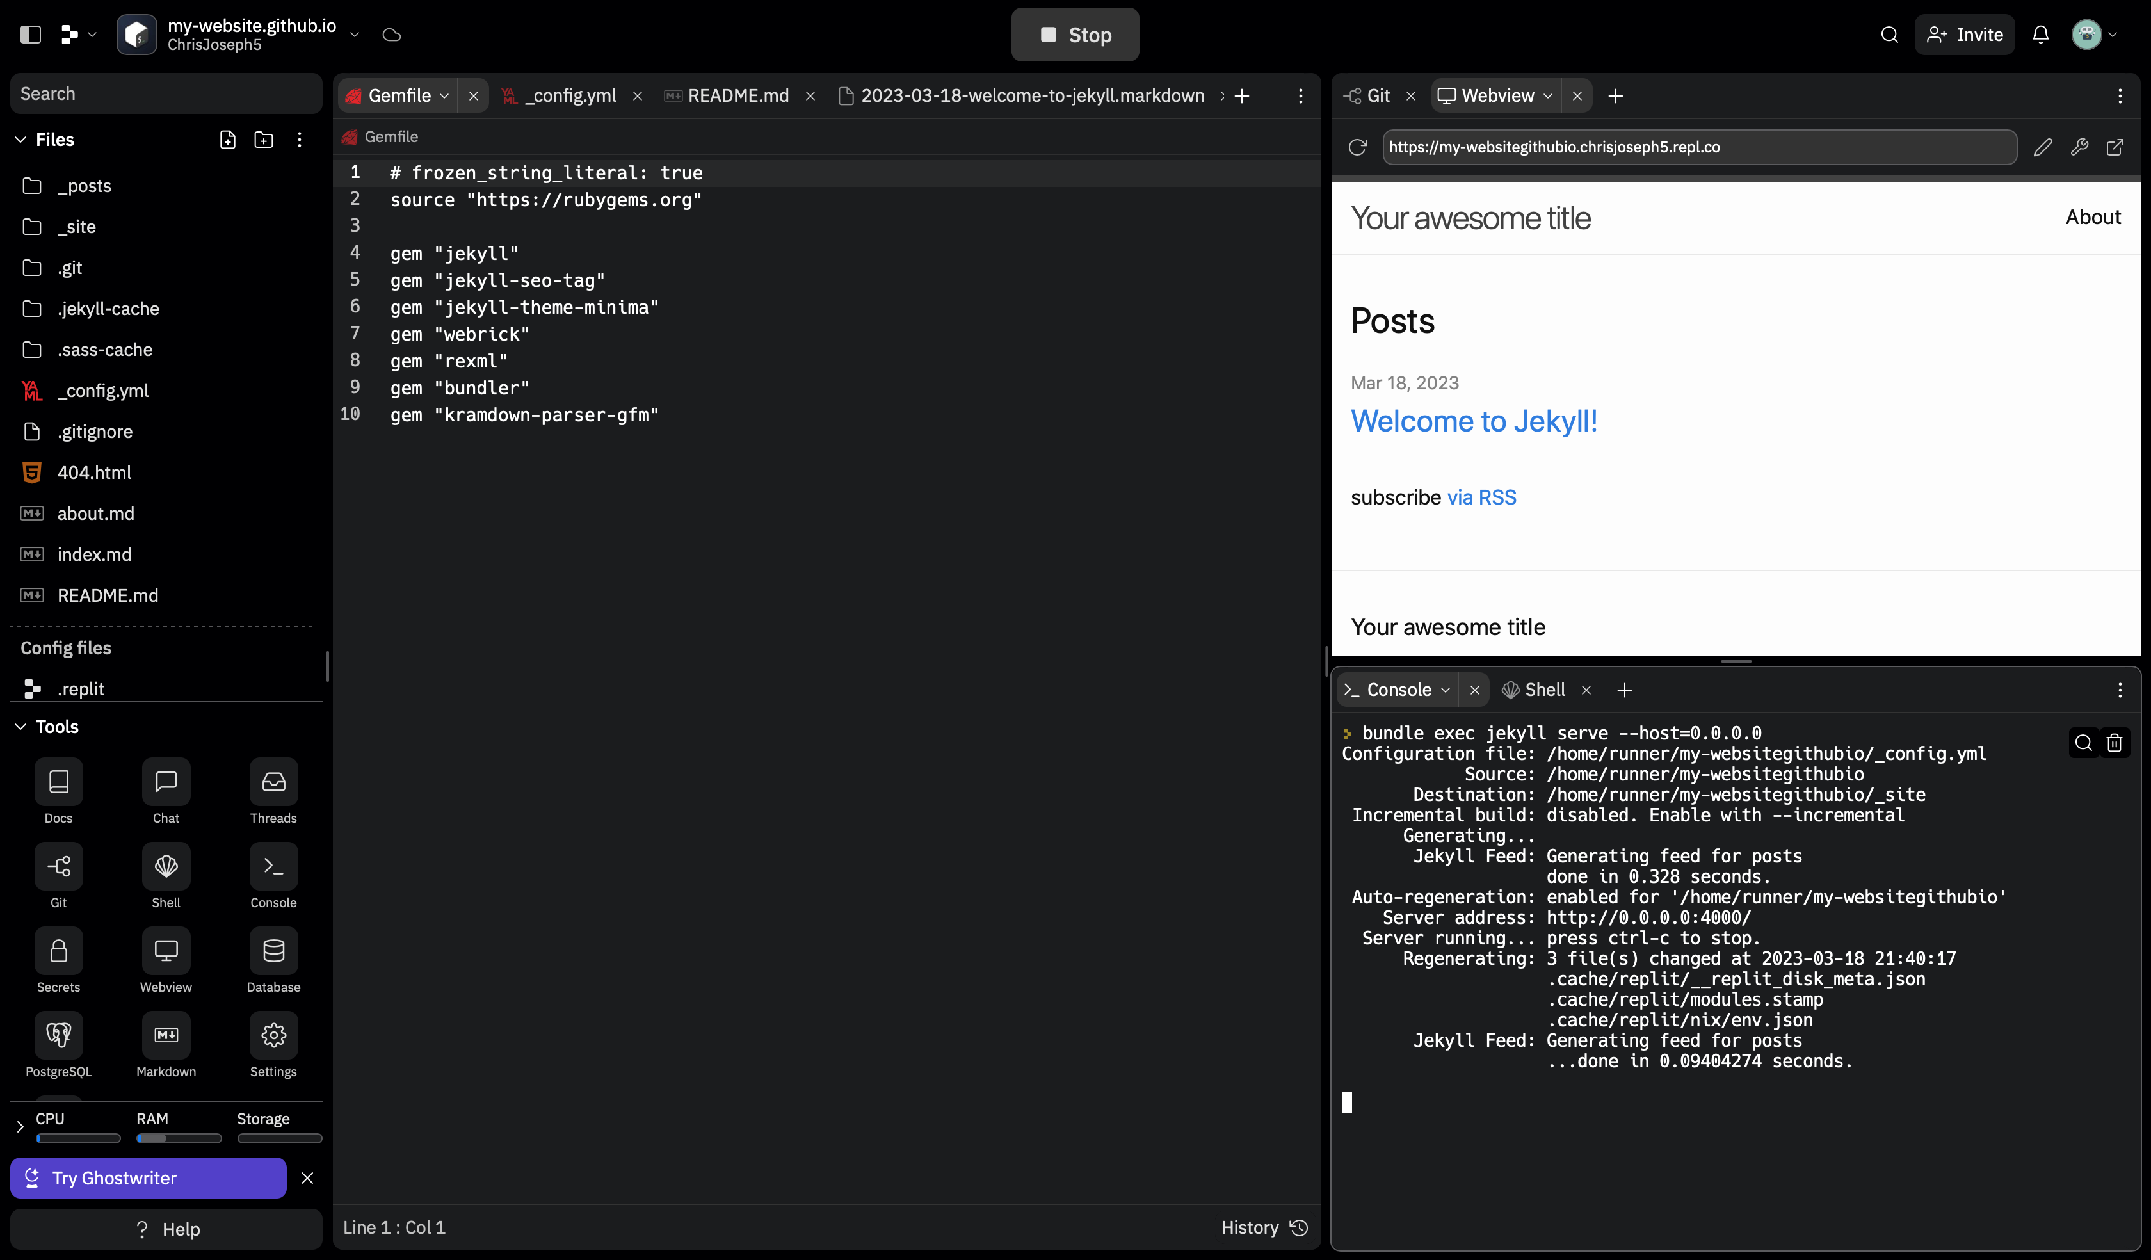The image size is (2151, 1260).
Task: Expand the CPU RAM Storage resources panel
Action: 20,1127
